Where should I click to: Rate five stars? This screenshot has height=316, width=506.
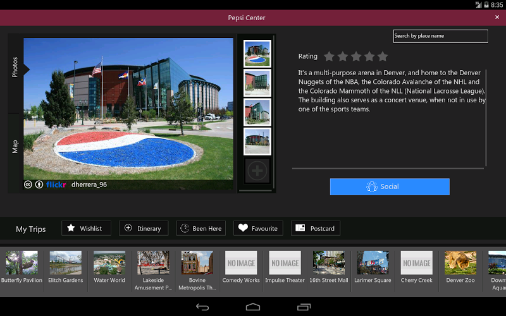(383, 56)
